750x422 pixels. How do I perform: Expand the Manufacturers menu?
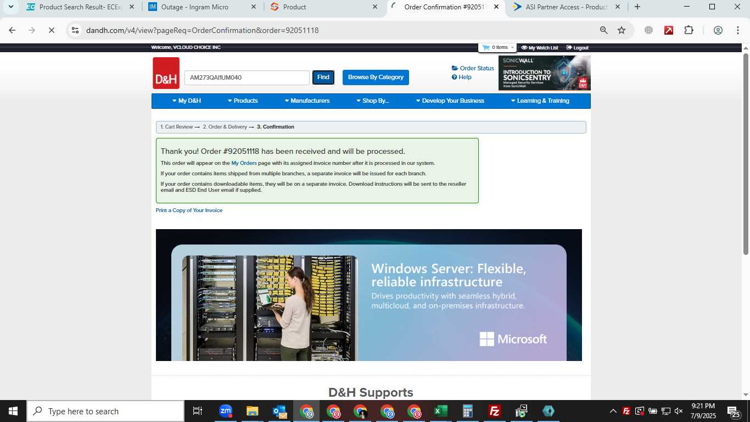[x=307, y=101]
